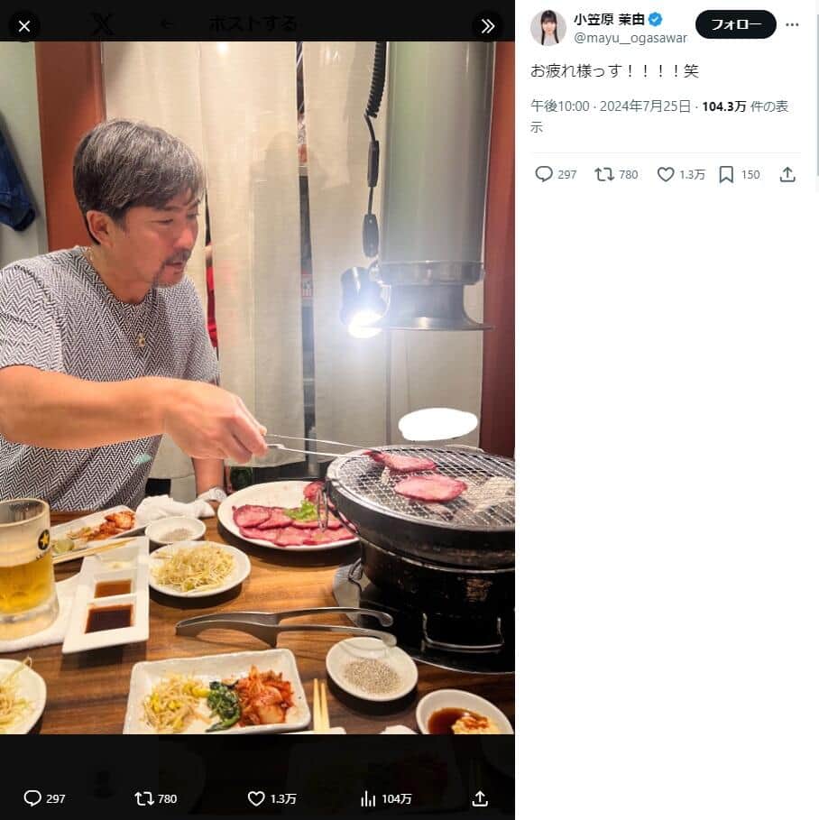The image size is (819, 820).
Task: Like the post using the heart under the photo
Action: [256, 798]
